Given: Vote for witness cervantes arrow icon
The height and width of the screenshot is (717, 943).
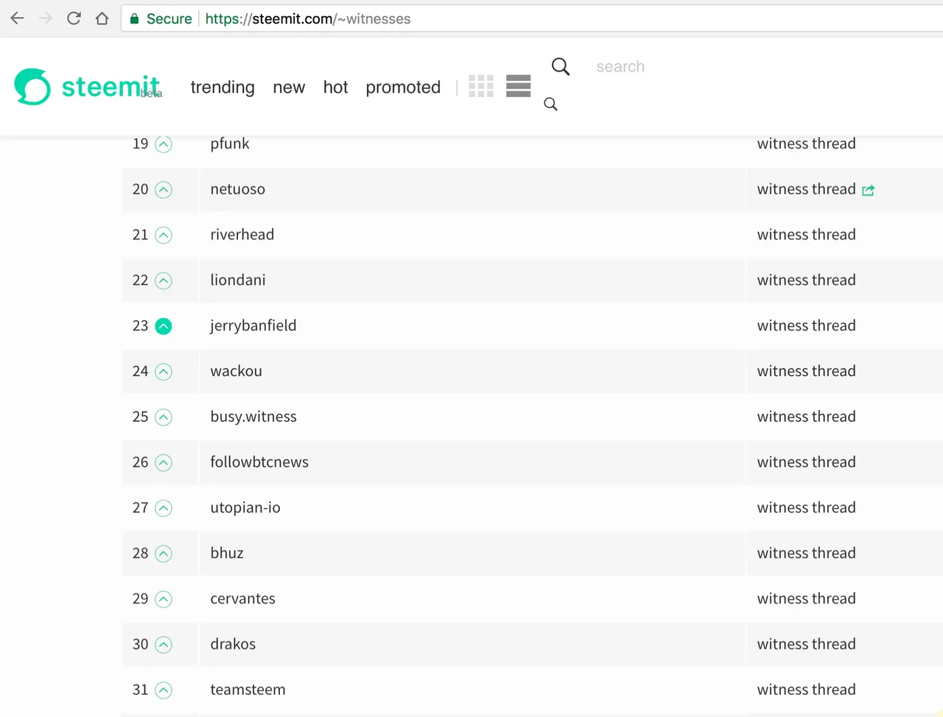Looking at the screenshot, I should pos(164,599).
